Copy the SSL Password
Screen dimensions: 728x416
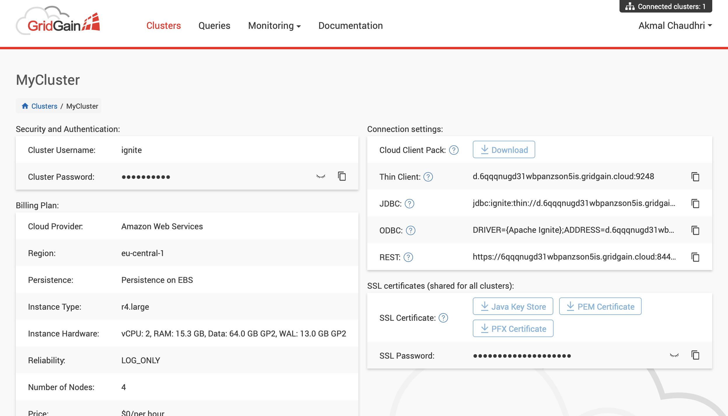pyautogui.click(x=695, y=355)
